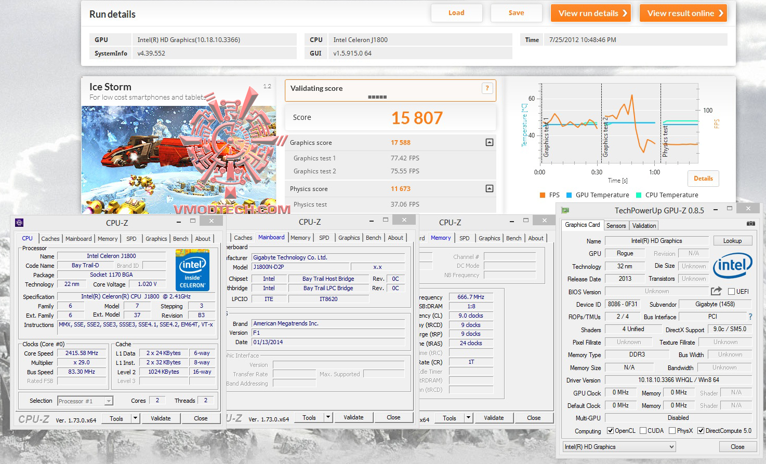This screenshot has height=464, width=766.
Task: Click the BIOS Date field 01/13/2014
Action: 328,342
